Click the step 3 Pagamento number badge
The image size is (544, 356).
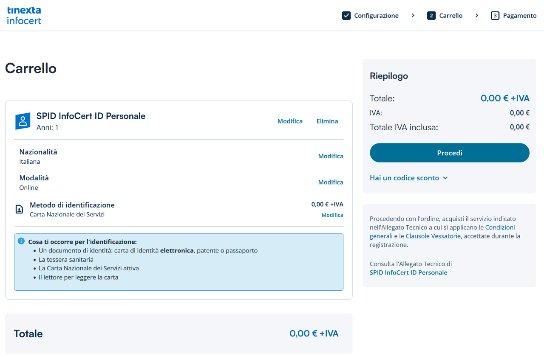[495, 16]
